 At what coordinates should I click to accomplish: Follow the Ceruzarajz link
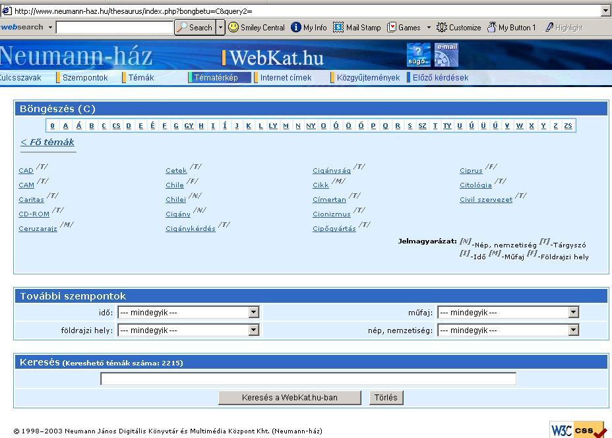[38, 228]
